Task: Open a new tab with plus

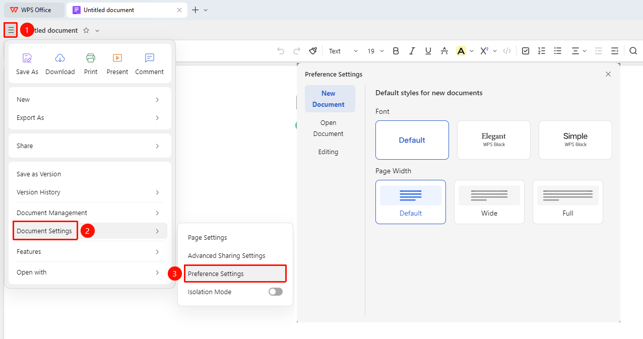Action: click(x=196, y=10)
